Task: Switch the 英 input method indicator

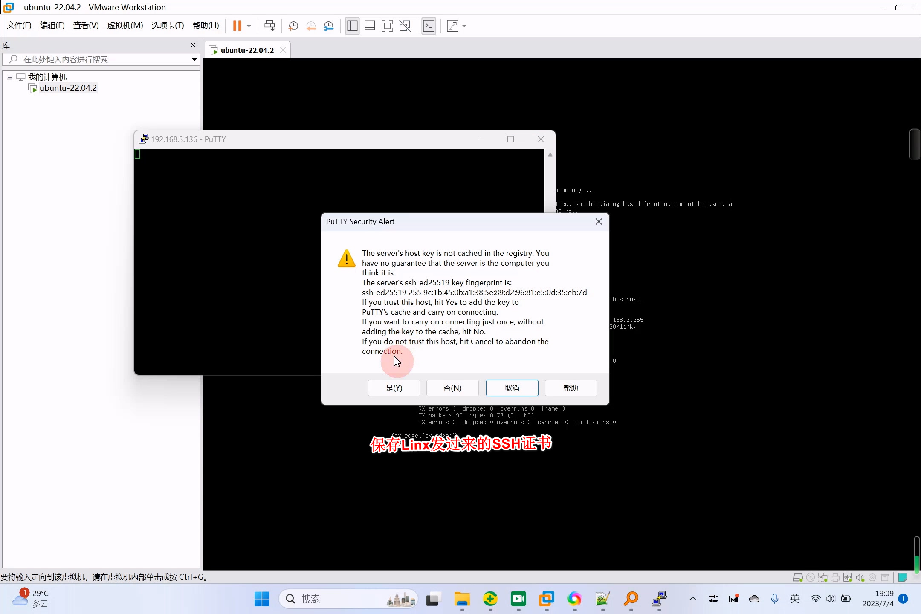Action: [x=795, y=599]
